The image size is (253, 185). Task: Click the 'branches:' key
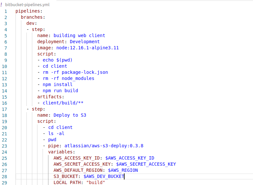pyautogui.click(x=33, y=17)
